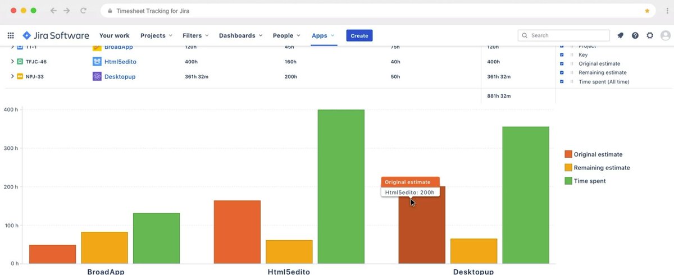Click the browser forward arrow
The width and height of the screenshot is (674, 275).
coord(67,11)
